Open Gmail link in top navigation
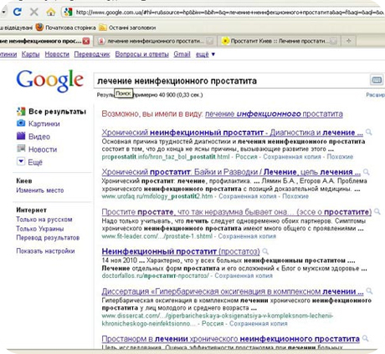Screen dimensions: 385x354 click(182, 54)
